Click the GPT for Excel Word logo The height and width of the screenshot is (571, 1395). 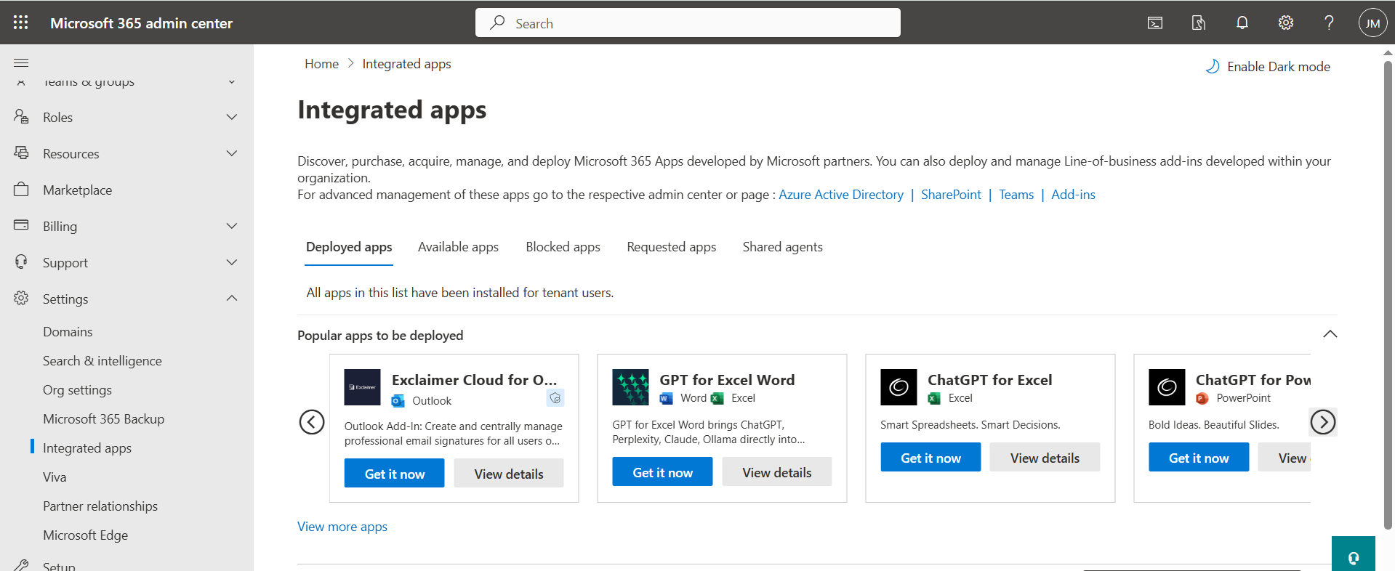coord(630,387)
